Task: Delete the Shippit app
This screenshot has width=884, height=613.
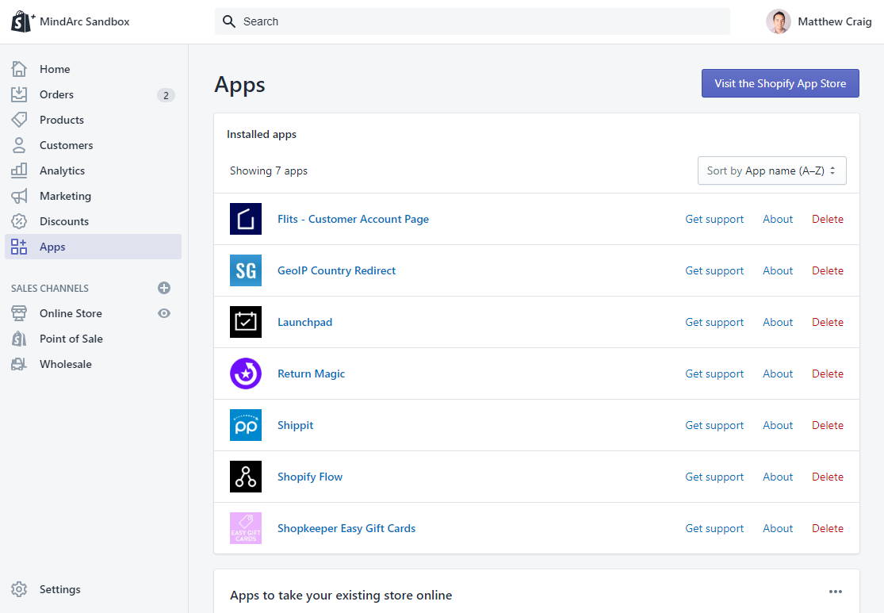Action: 828,425
